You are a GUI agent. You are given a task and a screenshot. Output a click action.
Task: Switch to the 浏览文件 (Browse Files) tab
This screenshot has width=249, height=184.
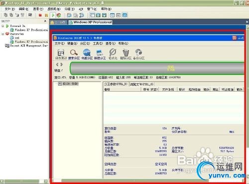click(x=141, y=84)
